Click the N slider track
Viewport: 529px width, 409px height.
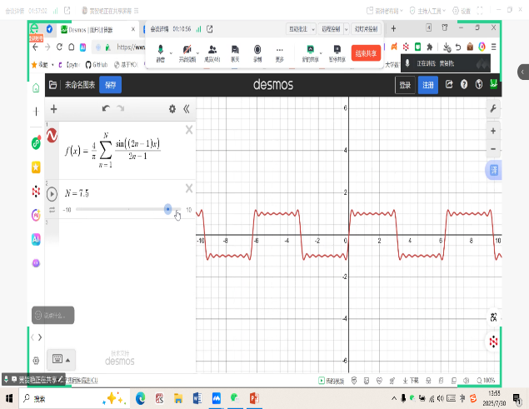point(125,210)
